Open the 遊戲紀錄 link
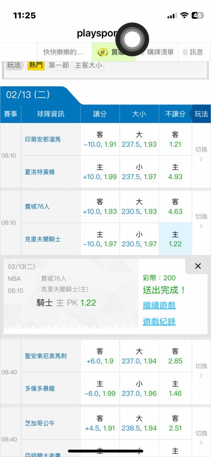Image resolution: width=211 pixels, height=457 pixels. pos(159,322)
